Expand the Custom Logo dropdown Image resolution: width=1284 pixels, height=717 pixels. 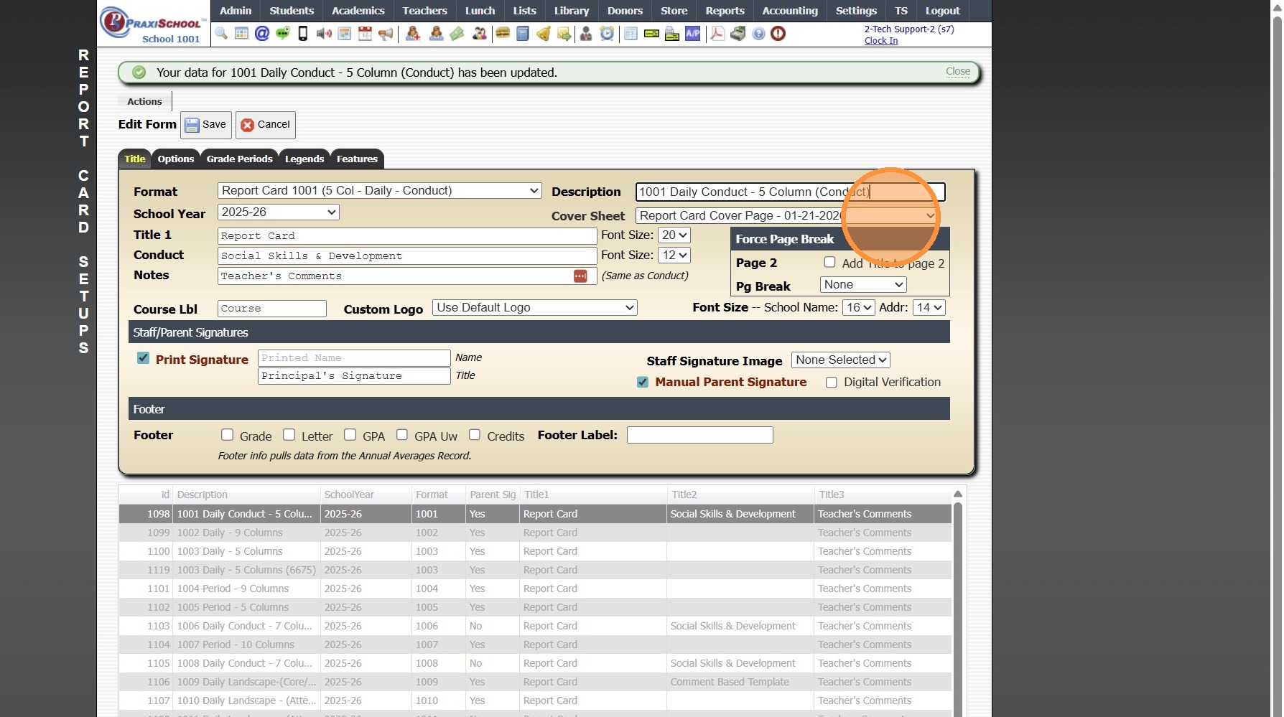pyautogui.click(x=535, y=308)
